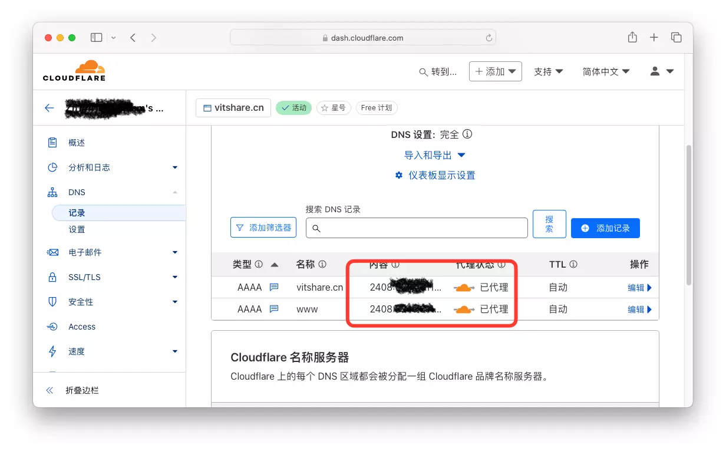Expand 分析和日志 sidebar section
Viewport: 726px width, 451px height.
175,167
